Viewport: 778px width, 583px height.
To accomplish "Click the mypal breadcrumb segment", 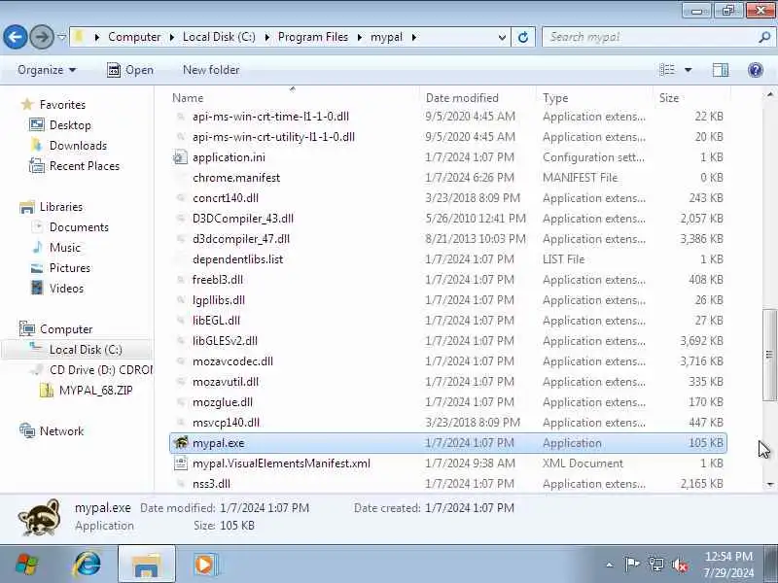I will (x=386, y=37).
